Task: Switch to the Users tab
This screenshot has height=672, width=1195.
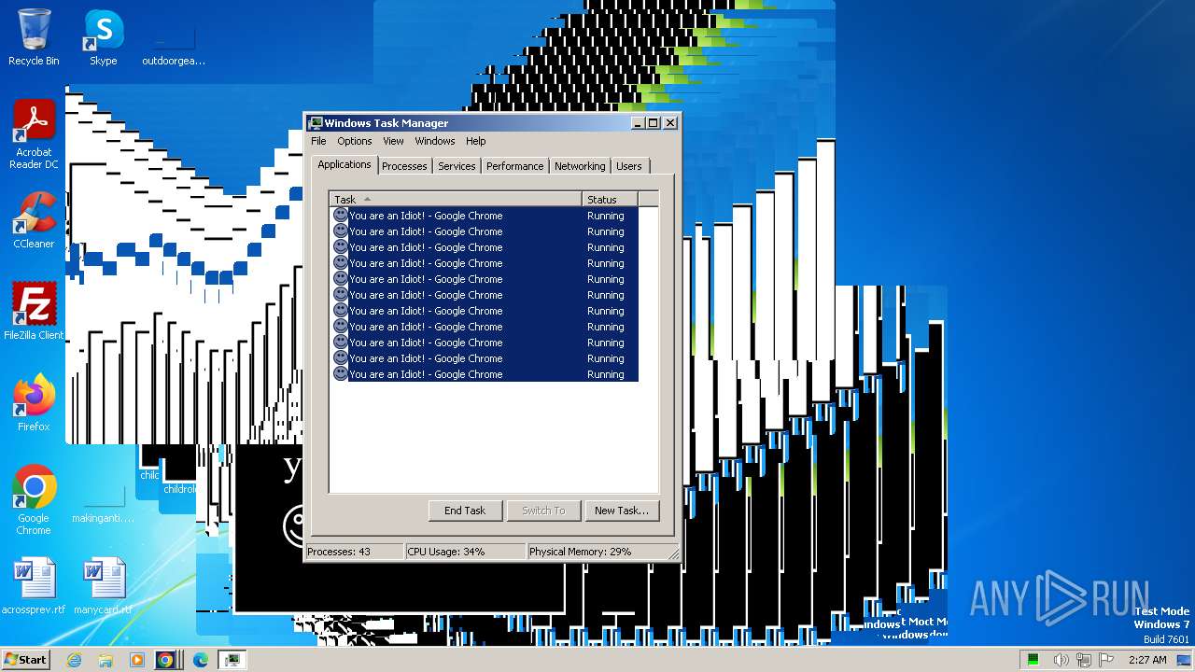Action: tap(629, 166)
